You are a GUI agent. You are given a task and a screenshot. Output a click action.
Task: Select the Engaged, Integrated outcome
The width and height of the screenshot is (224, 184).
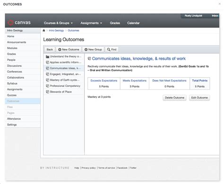click(x=64, y=74)
